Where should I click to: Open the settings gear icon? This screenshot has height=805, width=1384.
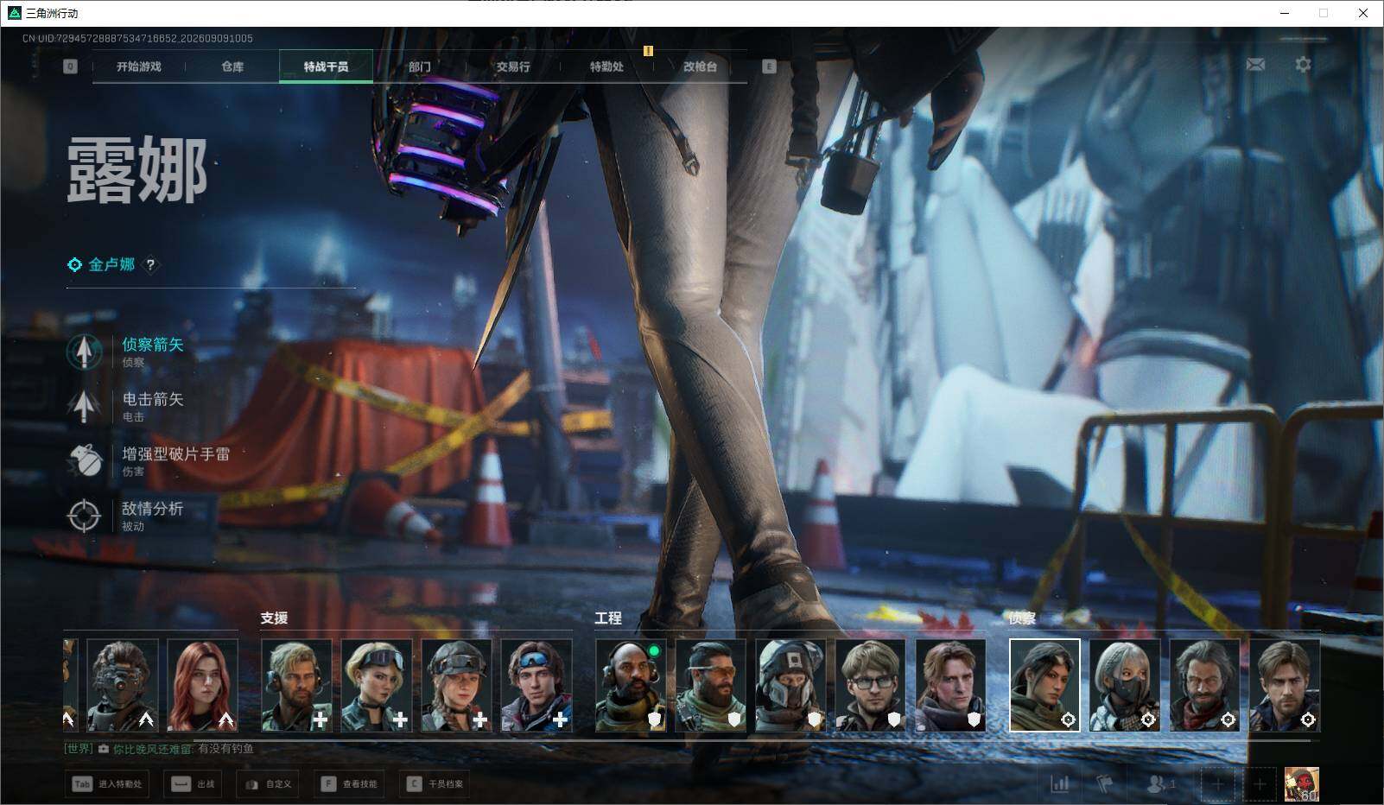(x=1303, y=65)
